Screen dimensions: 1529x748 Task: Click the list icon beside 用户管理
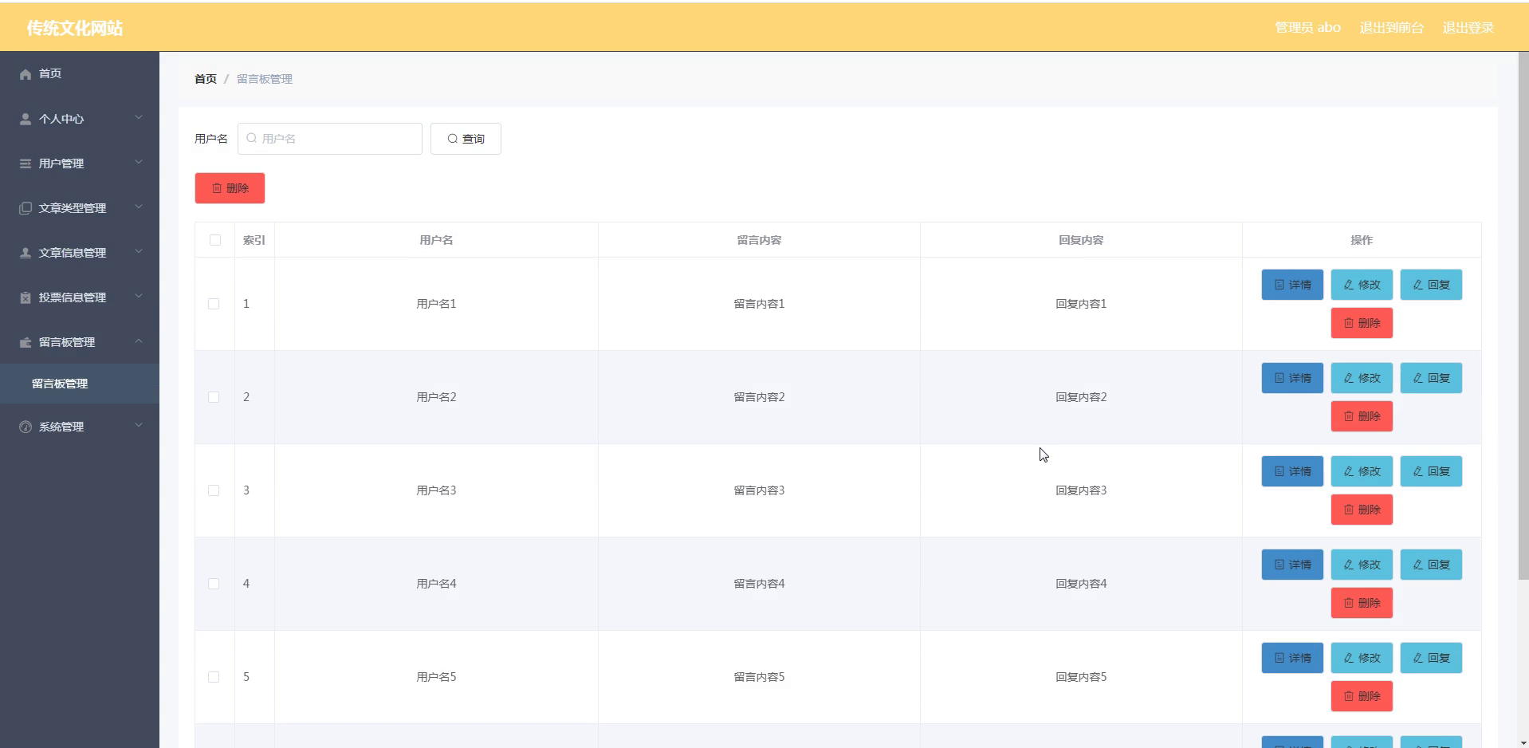(x=26, y=163)
